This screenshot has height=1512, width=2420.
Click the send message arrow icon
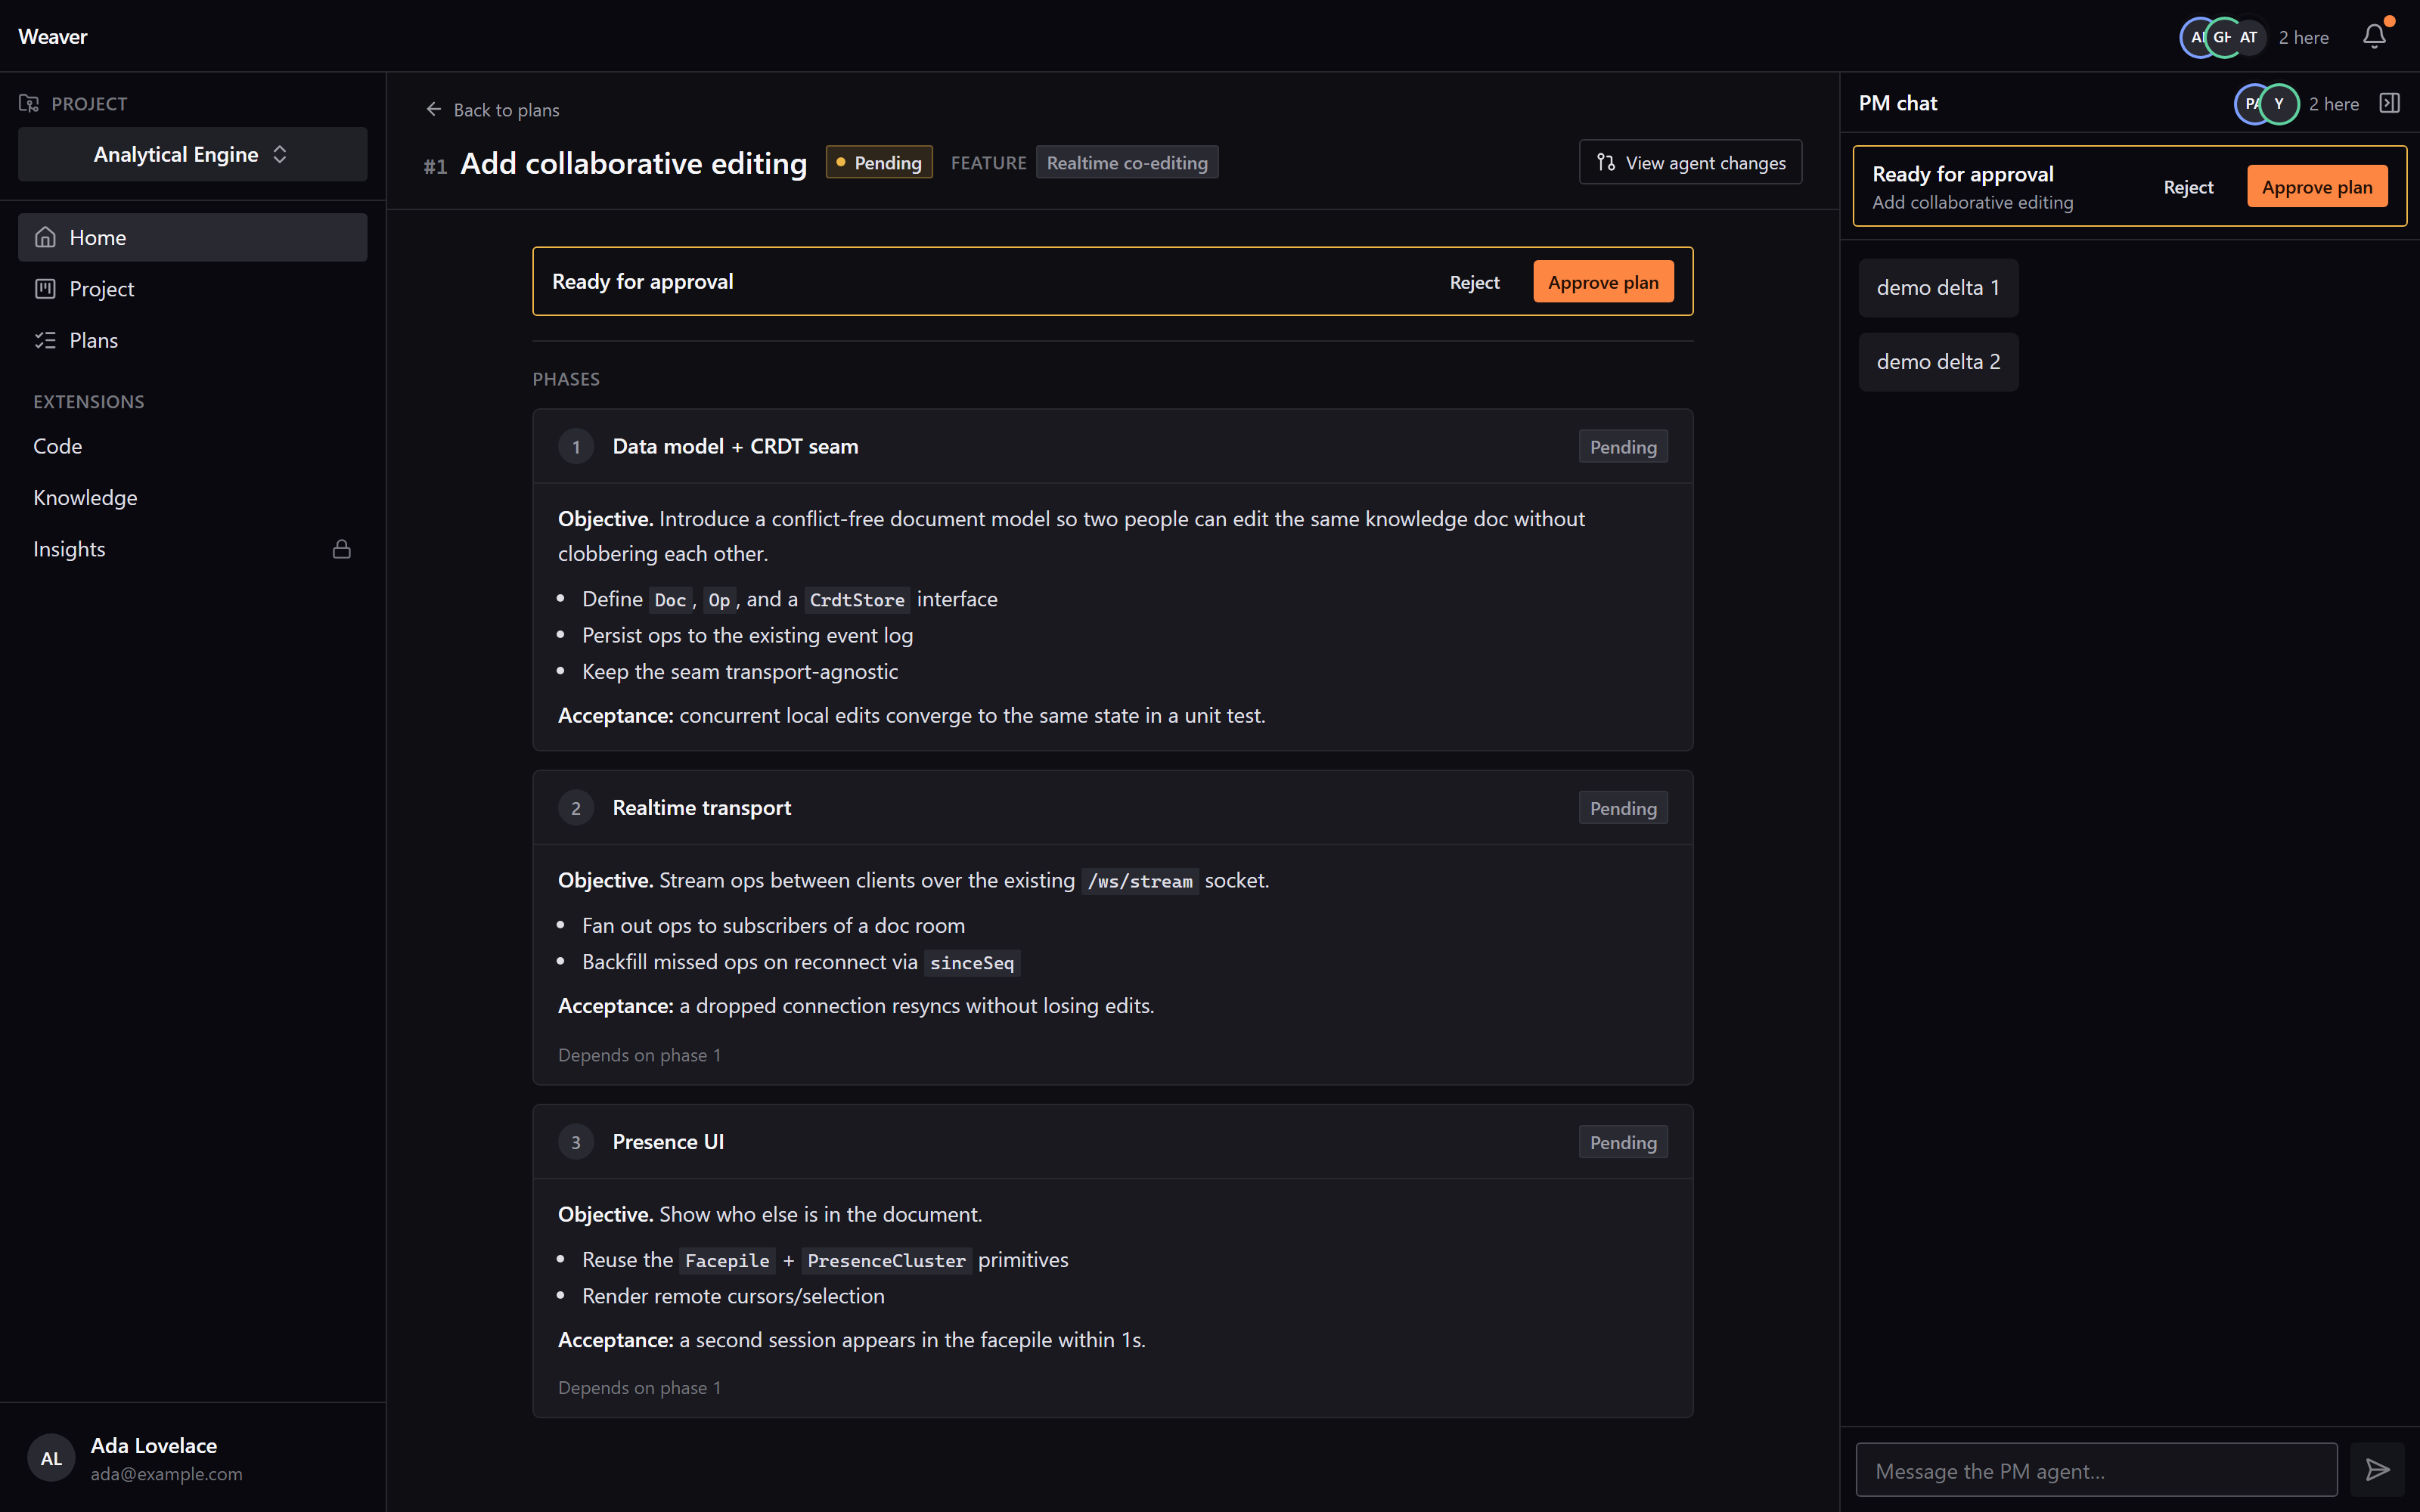click(x=2377, y=1469)
